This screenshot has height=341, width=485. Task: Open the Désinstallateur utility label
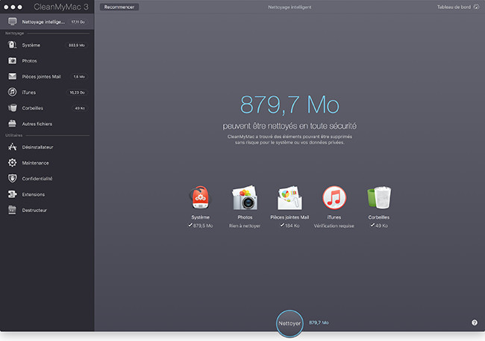click(37, 147)
